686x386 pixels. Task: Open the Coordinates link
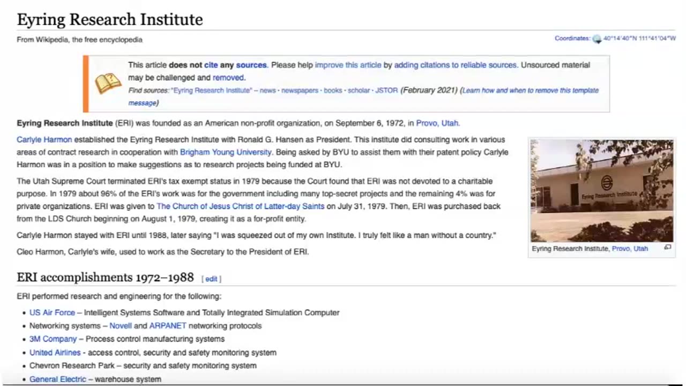pyautogui.click(x=572, y=39)
